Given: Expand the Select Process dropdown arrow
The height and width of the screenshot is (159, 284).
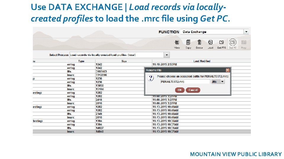Looking at the screenshot, I should point(167,55).
